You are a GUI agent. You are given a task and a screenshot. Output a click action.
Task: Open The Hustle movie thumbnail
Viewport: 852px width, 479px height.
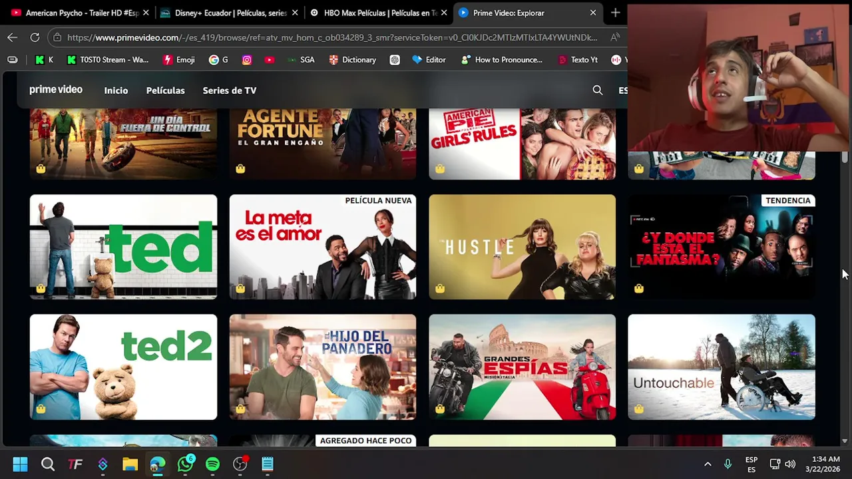pos(523,247)
